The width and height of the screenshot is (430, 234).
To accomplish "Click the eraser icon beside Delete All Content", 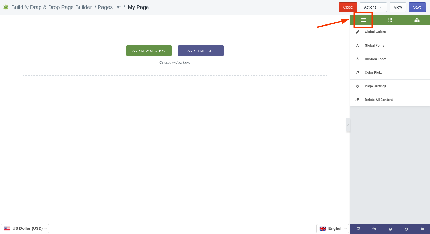I will (x=357, y=100).
